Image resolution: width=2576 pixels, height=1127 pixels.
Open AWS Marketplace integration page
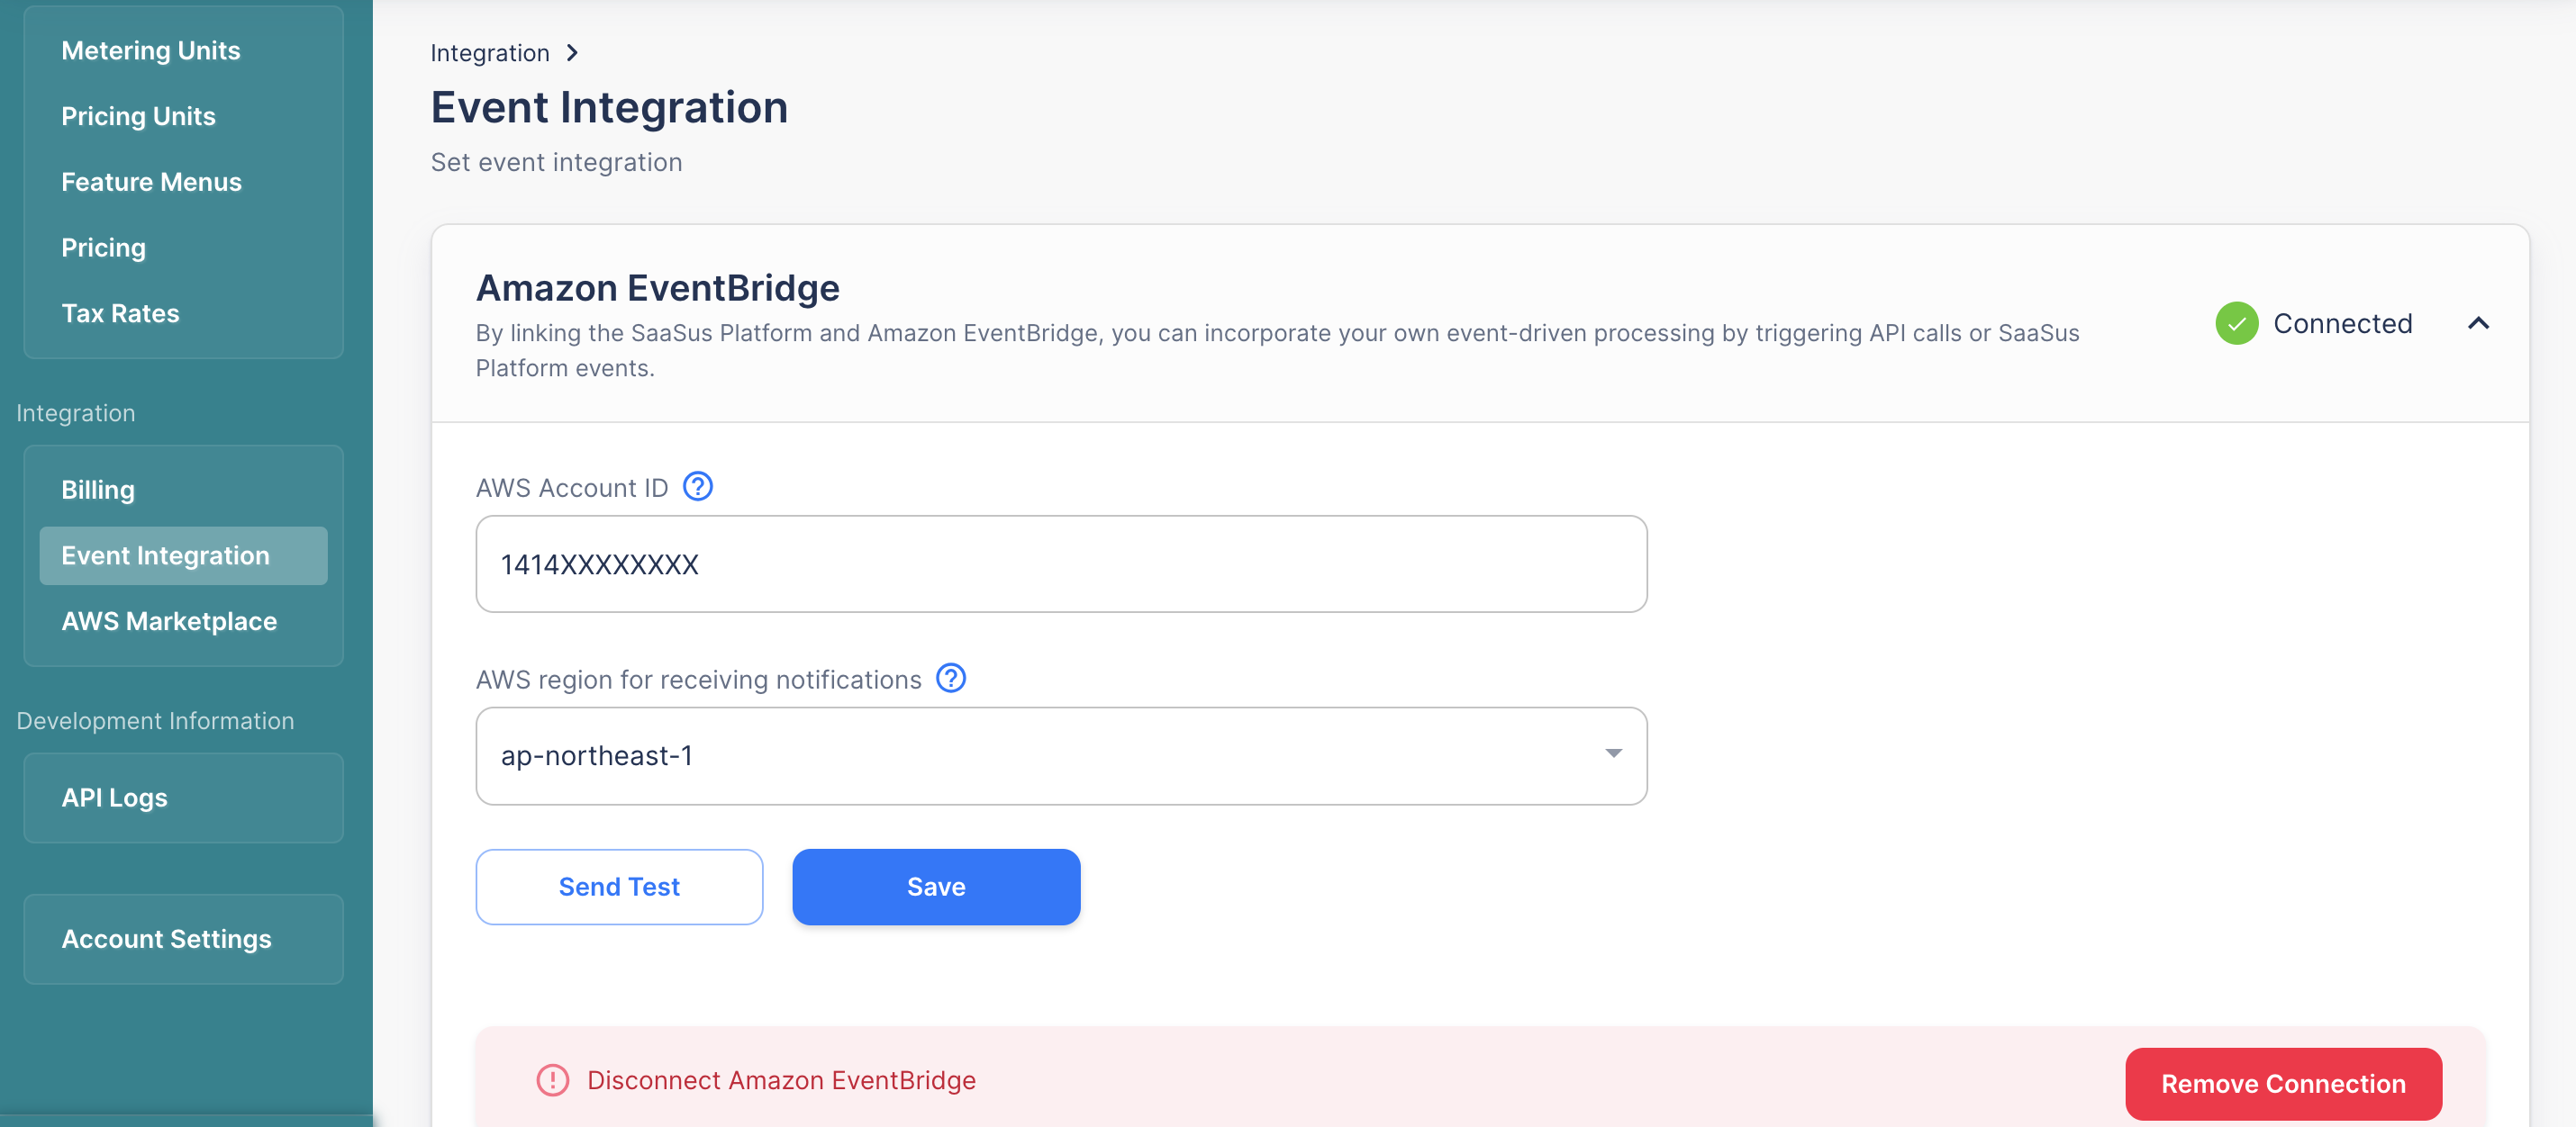(x=169, y=621)
